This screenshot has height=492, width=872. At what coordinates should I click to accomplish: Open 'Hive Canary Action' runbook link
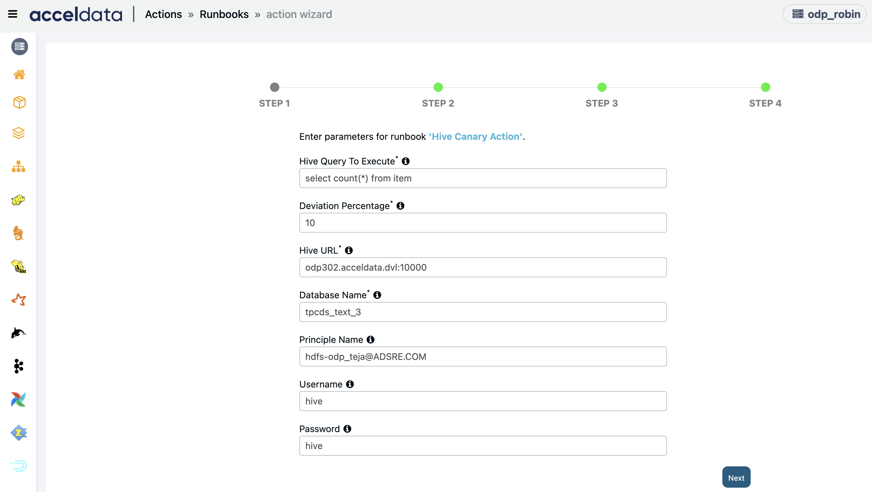pyautogui.click(x=476, y=136)
